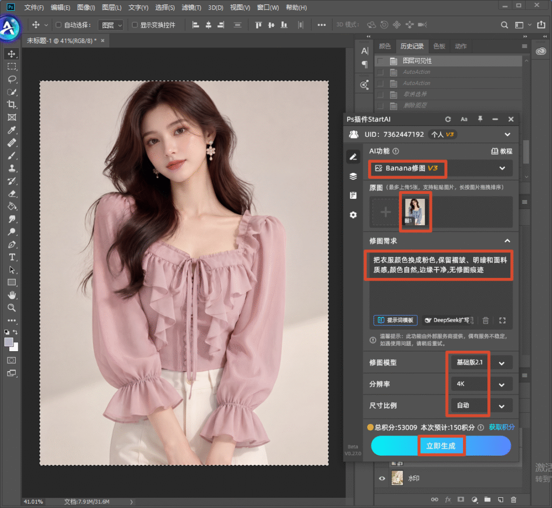Click the share export icon

(541, 25)
